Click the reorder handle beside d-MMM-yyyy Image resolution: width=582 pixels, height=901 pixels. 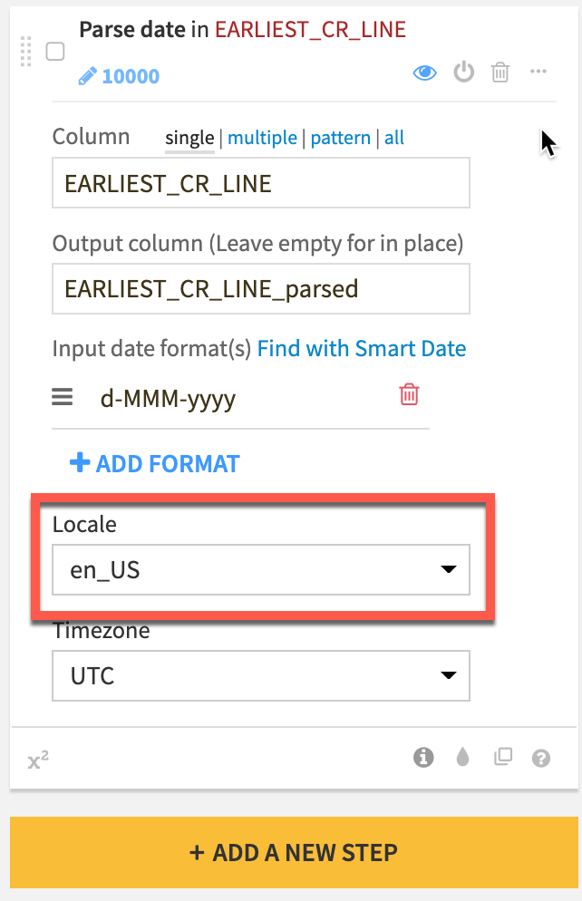click(x=62, y=397)
